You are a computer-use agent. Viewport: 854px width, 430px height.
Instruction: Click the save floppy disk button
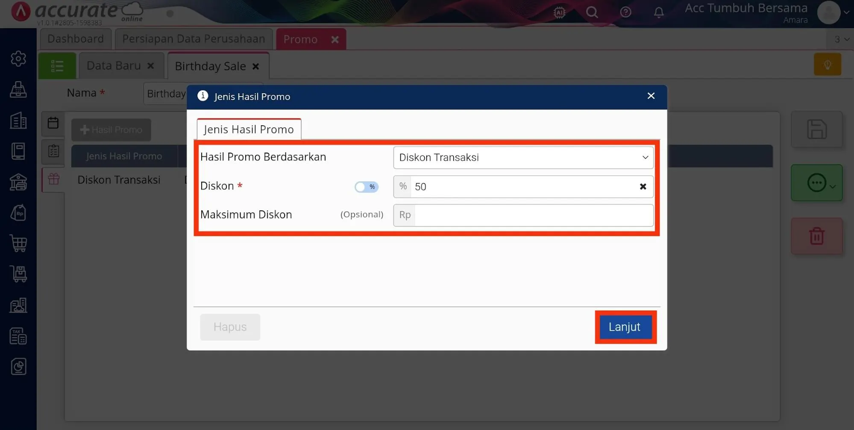click(x=817, y=129)
